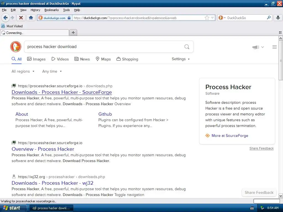
Task: Click More at SourceForge link
Action: coord(230,136)
